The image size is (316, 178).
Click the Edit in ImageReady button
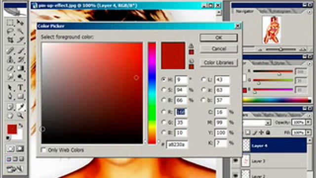click(x=14, y=169)
